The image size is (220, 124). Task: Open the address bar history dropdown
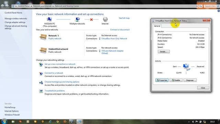(197, 6)
